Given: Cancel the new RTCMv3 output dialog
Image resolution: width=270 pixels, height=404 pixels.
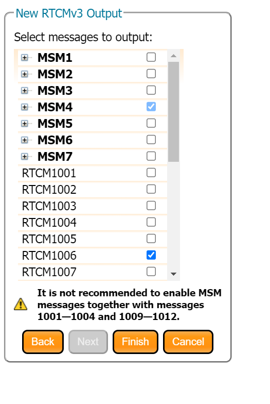Looking at the screenshot, I should pyautogui.click(x=188, y=342).
